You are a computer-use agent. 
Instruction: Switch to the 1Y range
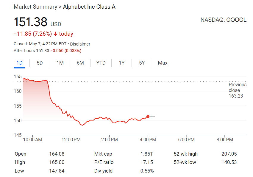[122, 63]
